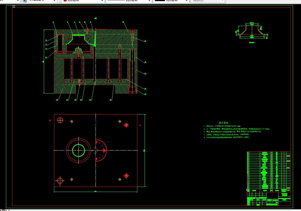Viewport: 301px width, 211px height.
Task: Select the 技术要求 heading text in drawing
Action: pos(223,123)
